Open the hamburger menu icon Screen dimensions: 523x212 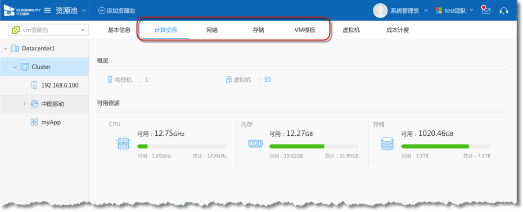pyautogui.click(x=47, y=10)
